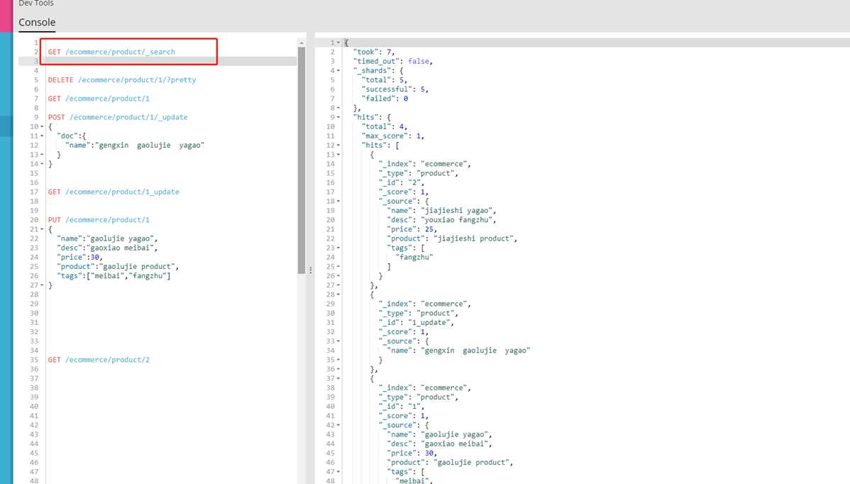The width and height of the screenshot is (850, 484).
Task: Click the GET /ecommerce/product/2 request
Action: (99, 360)
